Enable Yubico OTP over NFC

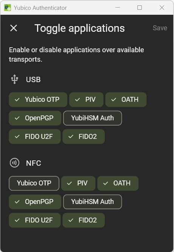click(x=34, y=184)
